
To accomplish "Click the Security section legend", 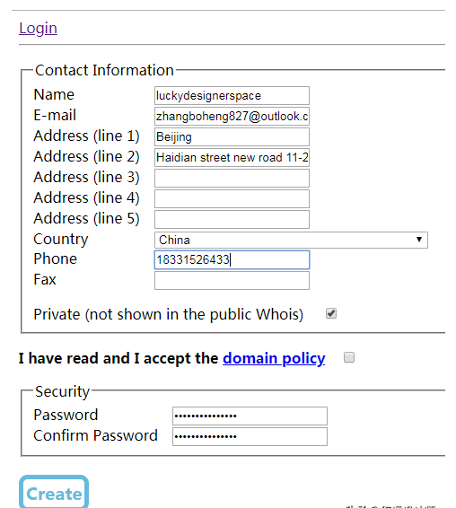I will 62,391.
